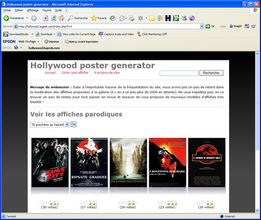Open the Favoris menu in menu bar

coord(46,10)
